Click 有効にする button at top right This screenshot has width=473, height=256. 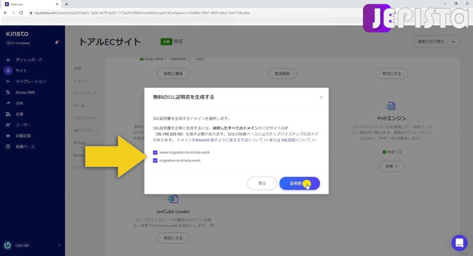point(392,73)
